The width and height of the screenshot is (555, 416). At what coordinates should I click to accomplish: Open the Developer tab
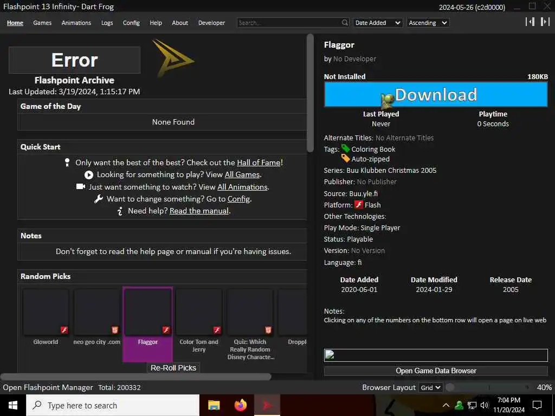pos(211,23)
